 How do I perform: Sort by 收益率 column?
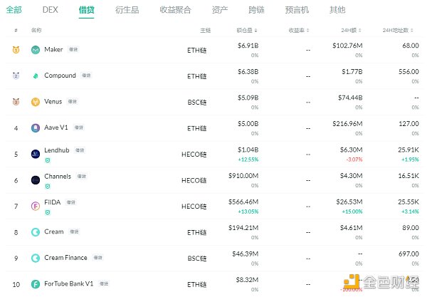[x=299, y=30]
